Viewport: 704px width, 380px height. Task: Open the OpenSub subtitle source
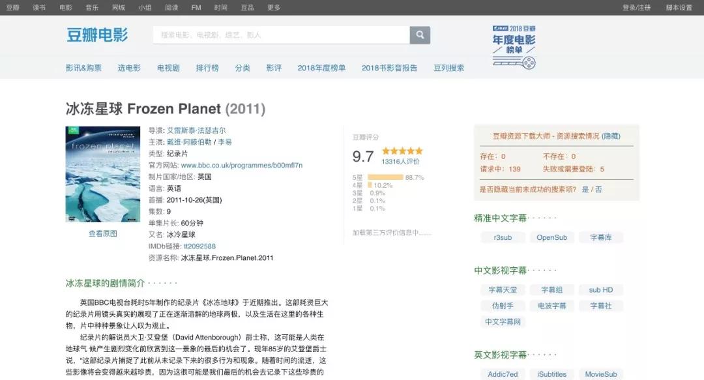(x=551, y=237)
